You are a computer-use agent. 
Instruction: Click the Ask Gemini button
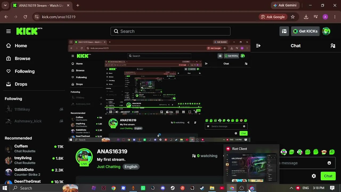[x=286, y=5]
